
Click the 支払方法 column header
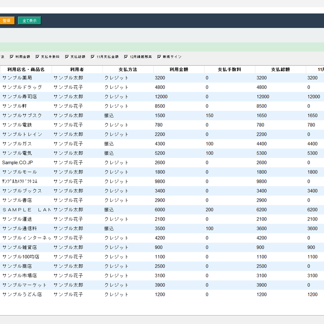(x=128, y=69)
